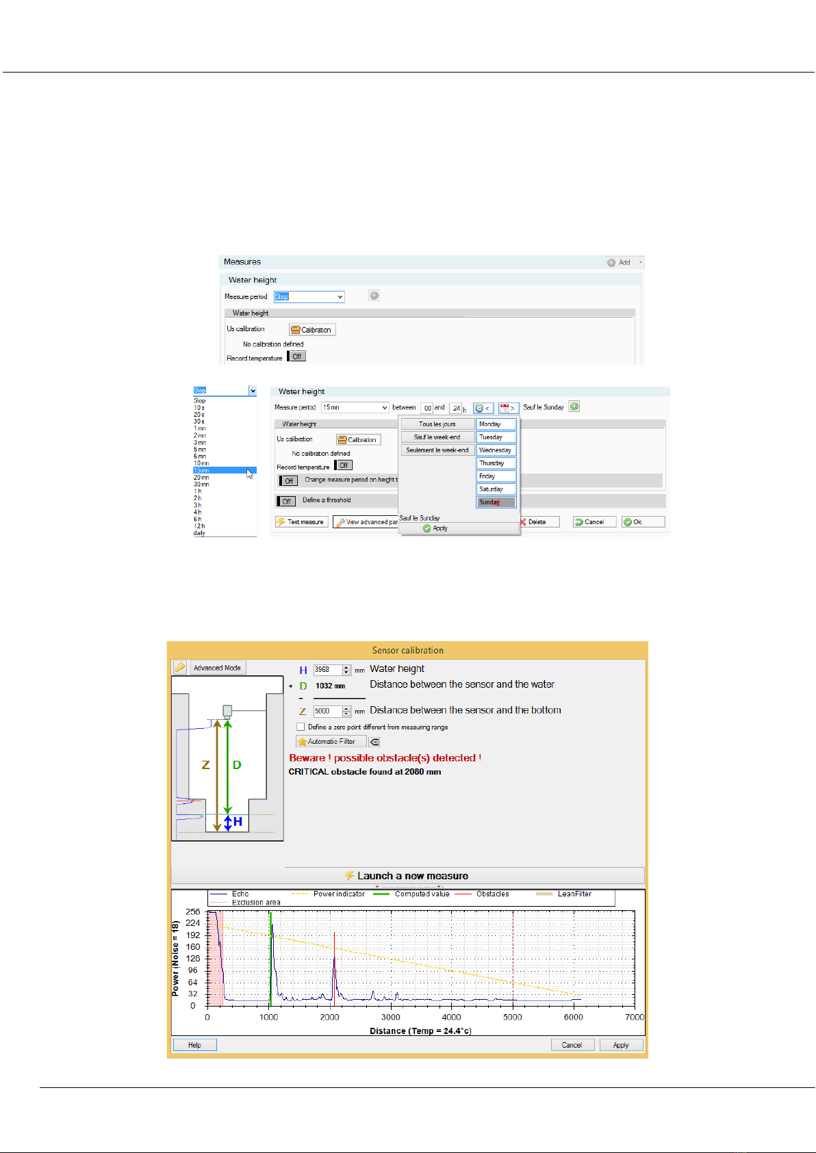Toggle the Define a threshold Off switch
816x1153 pixels.
[x=286, y=501]
